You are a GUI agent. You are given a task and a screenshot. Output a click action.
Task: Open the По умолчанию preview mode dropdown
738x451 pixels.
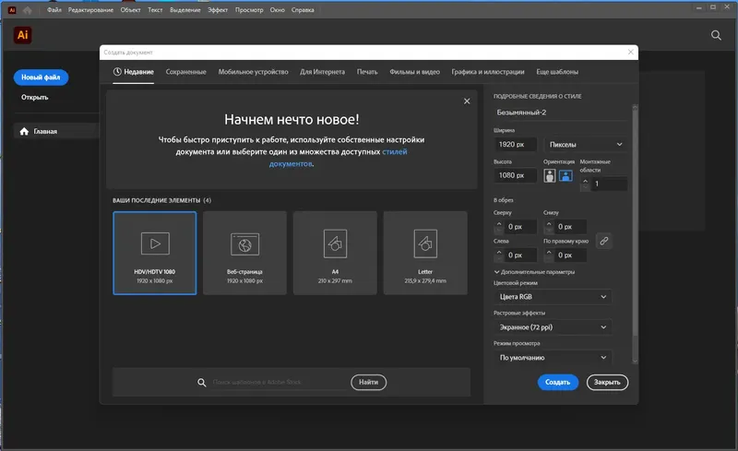[553, 358]
